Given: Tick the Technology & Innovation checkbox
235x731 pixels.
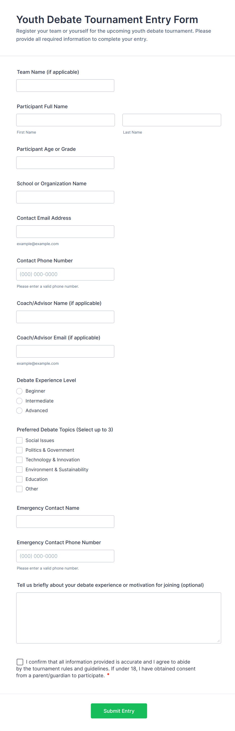Looking at the screenshot, I should (19, 460).
